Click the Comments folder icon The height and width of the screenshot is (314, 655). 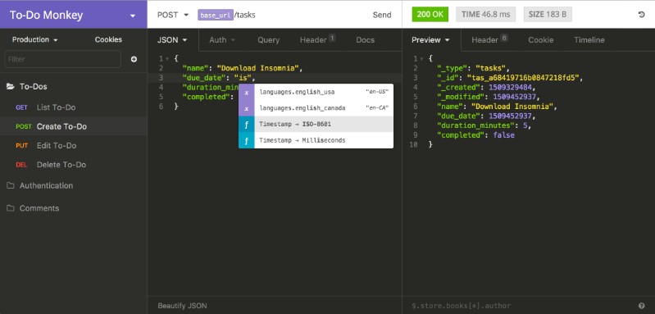11,208
